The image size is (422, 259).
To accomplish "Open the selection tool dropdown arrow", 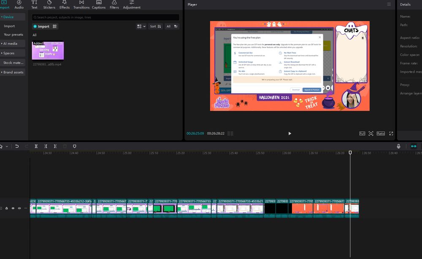I will [x=7, y=146].
